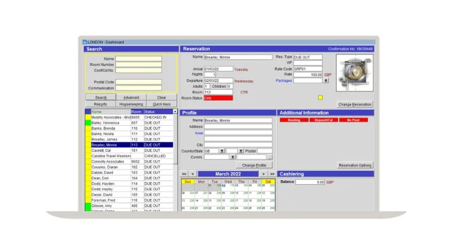Select the highlighted Brearley, Minnie row
Screen dimensions: 453x246
click(129, 145)
